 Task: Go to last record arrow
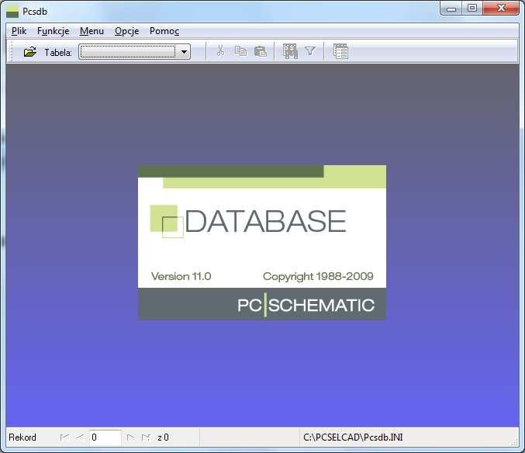coord(146,437)
